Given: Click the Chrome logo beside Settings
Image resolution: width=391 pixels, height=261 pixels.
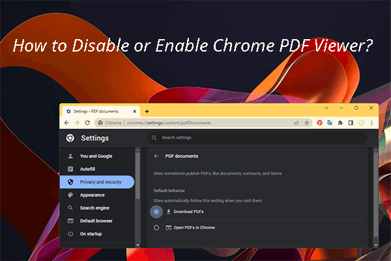Looking at the screenshot, I should pos(70,138).
